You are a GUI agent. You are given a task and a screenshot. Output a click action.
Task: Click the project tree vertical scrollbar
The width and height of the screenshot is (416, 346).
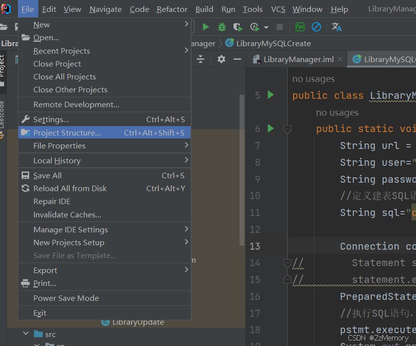(x=242, y=170)
